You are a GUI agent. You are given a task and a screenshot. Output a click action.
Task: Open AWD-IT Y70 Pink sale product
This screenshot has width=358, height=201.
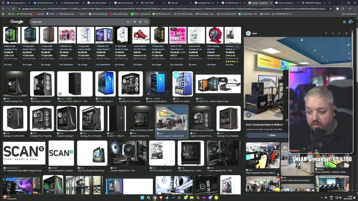[x=178, y=47]
